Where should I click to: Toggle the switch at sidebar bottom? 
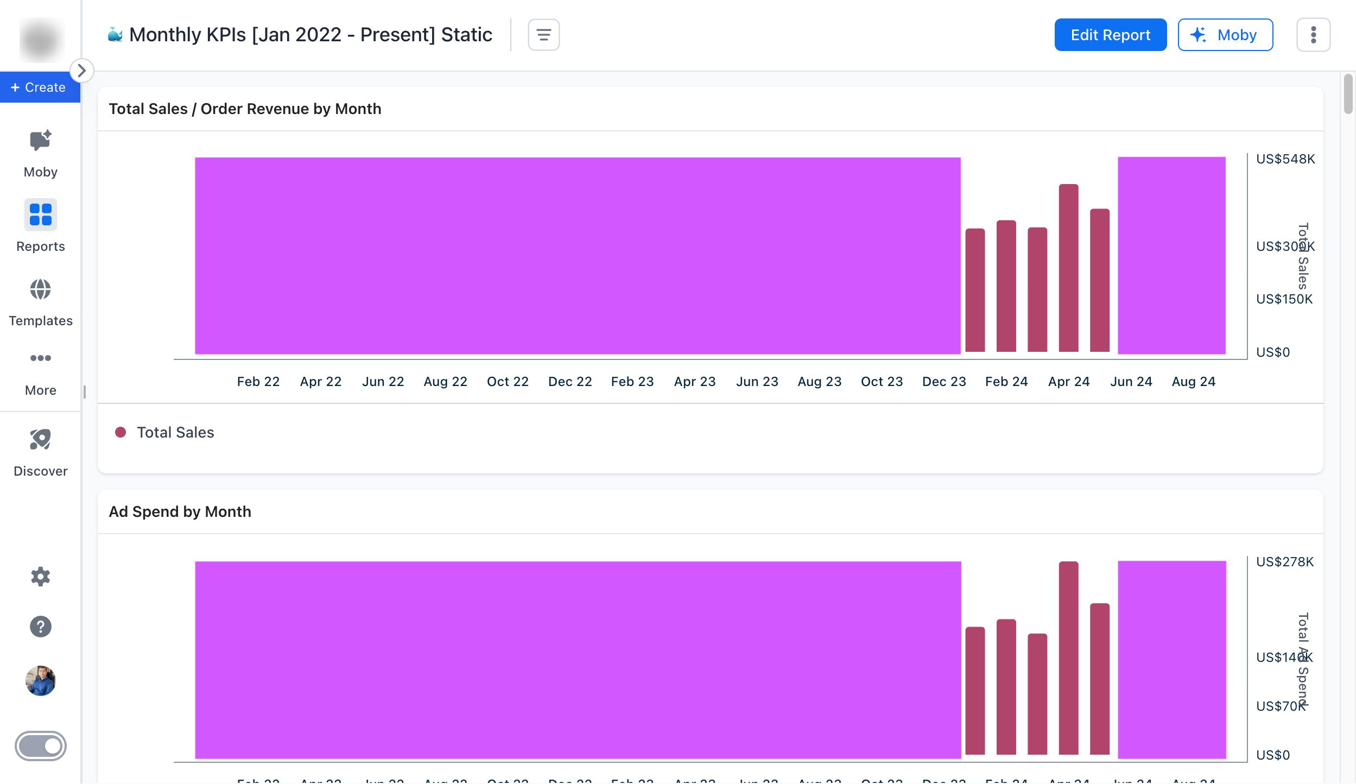click(40, 746)
